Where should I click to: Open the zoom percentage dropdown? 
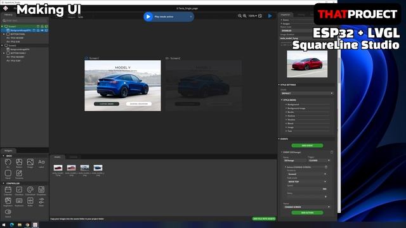coord(252,16)
